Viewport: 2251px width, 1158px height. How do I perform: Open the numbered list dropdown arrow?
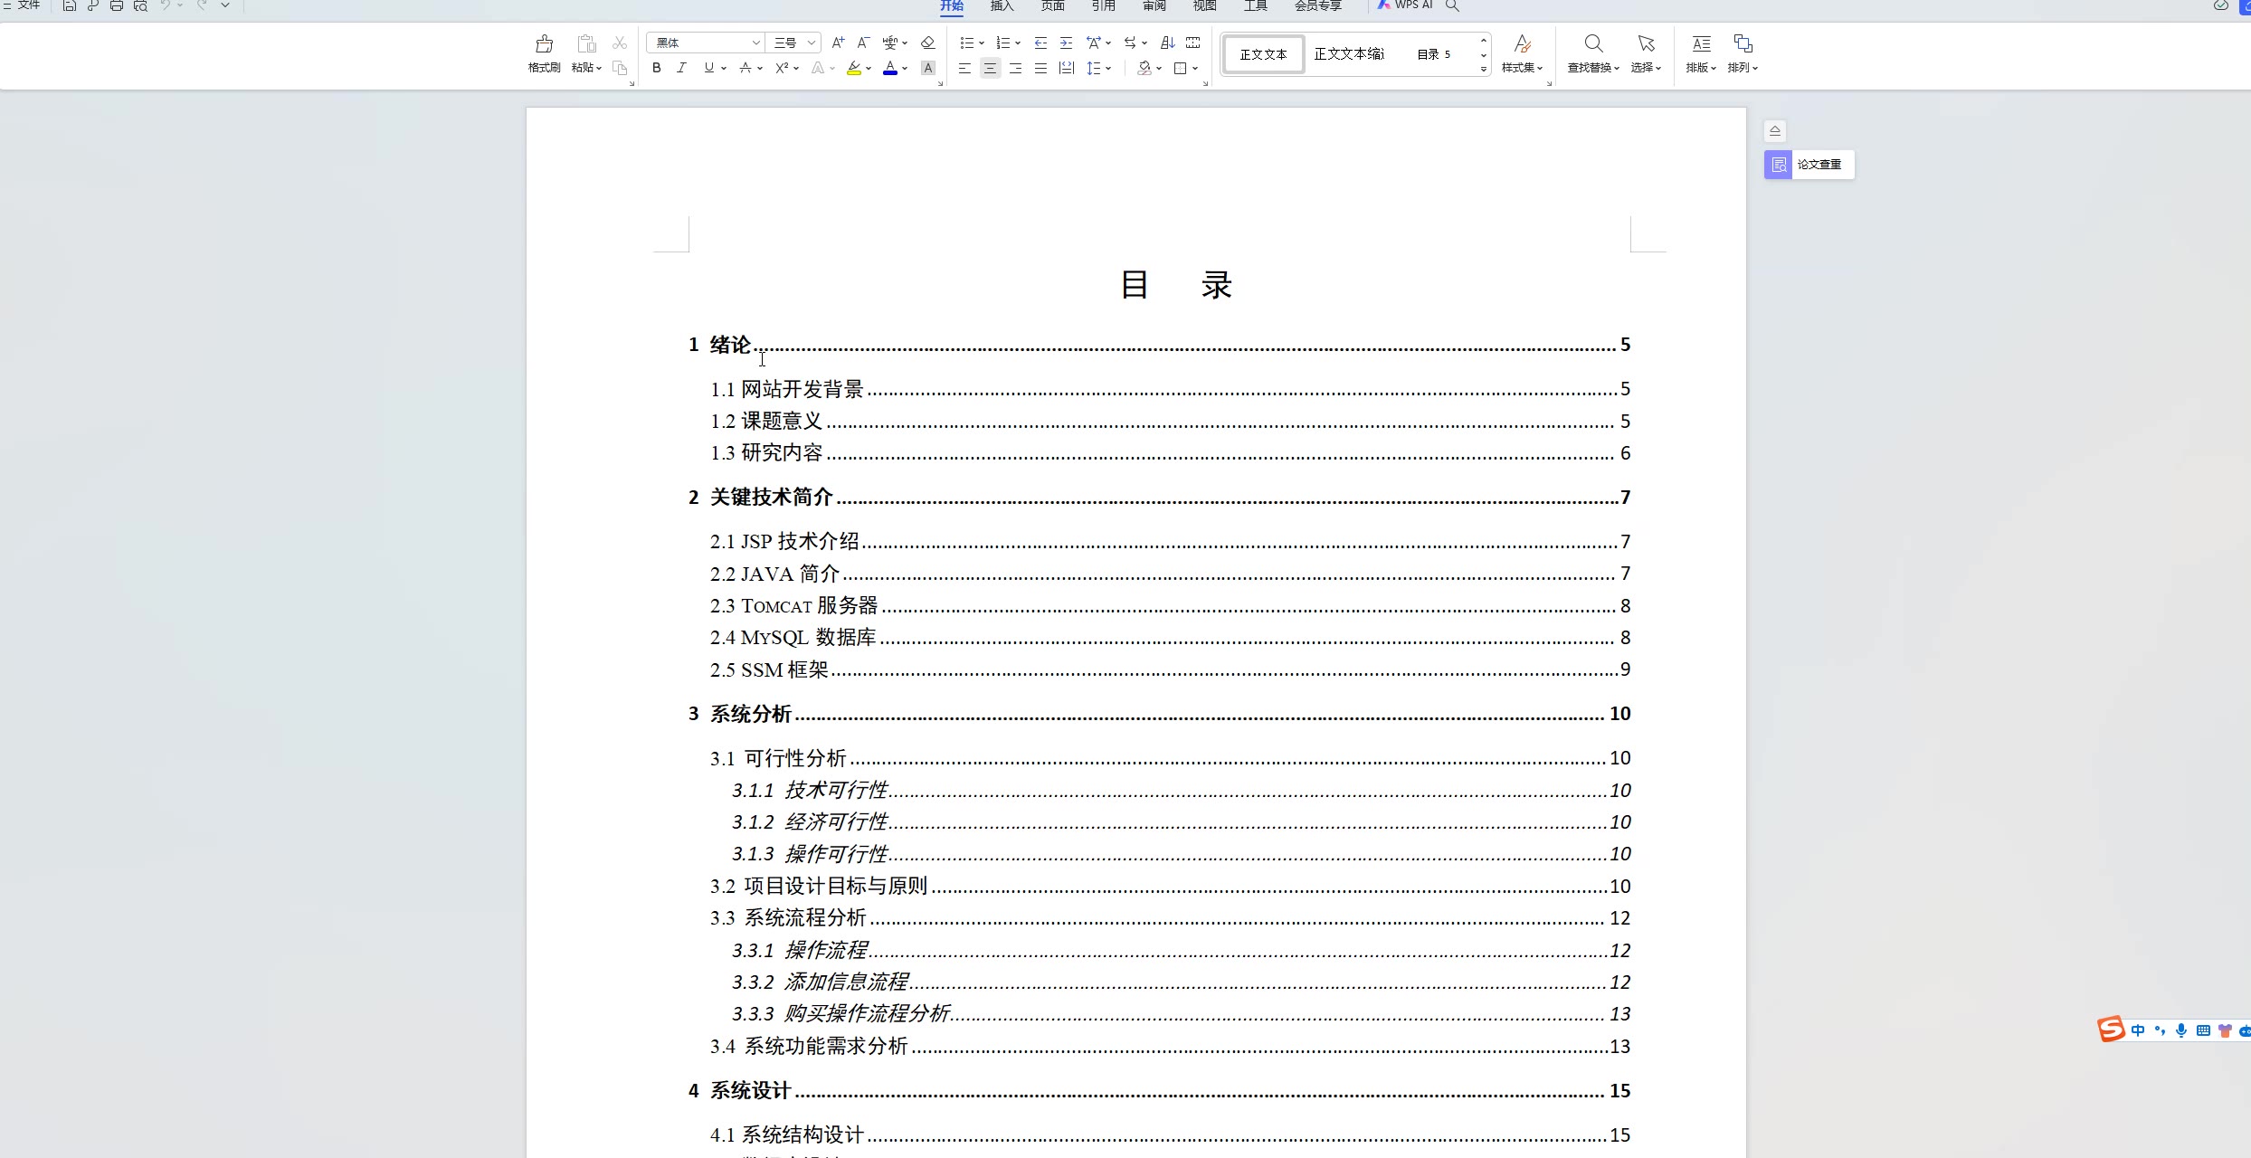tap(1018, 43)
